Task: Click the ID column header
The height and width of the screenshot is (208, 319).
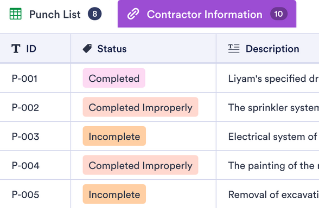Action: tap(35, 49)
